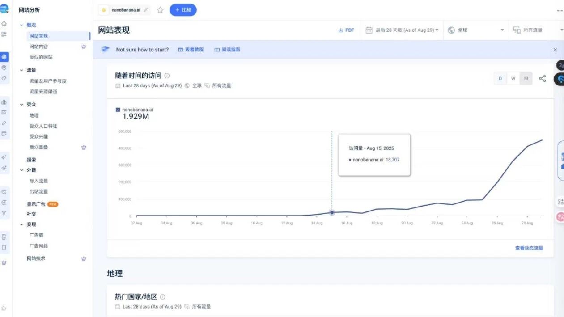564x317 pixels.
Task: Select the highlighted globe website analysis icon
Action: point(4,57)
